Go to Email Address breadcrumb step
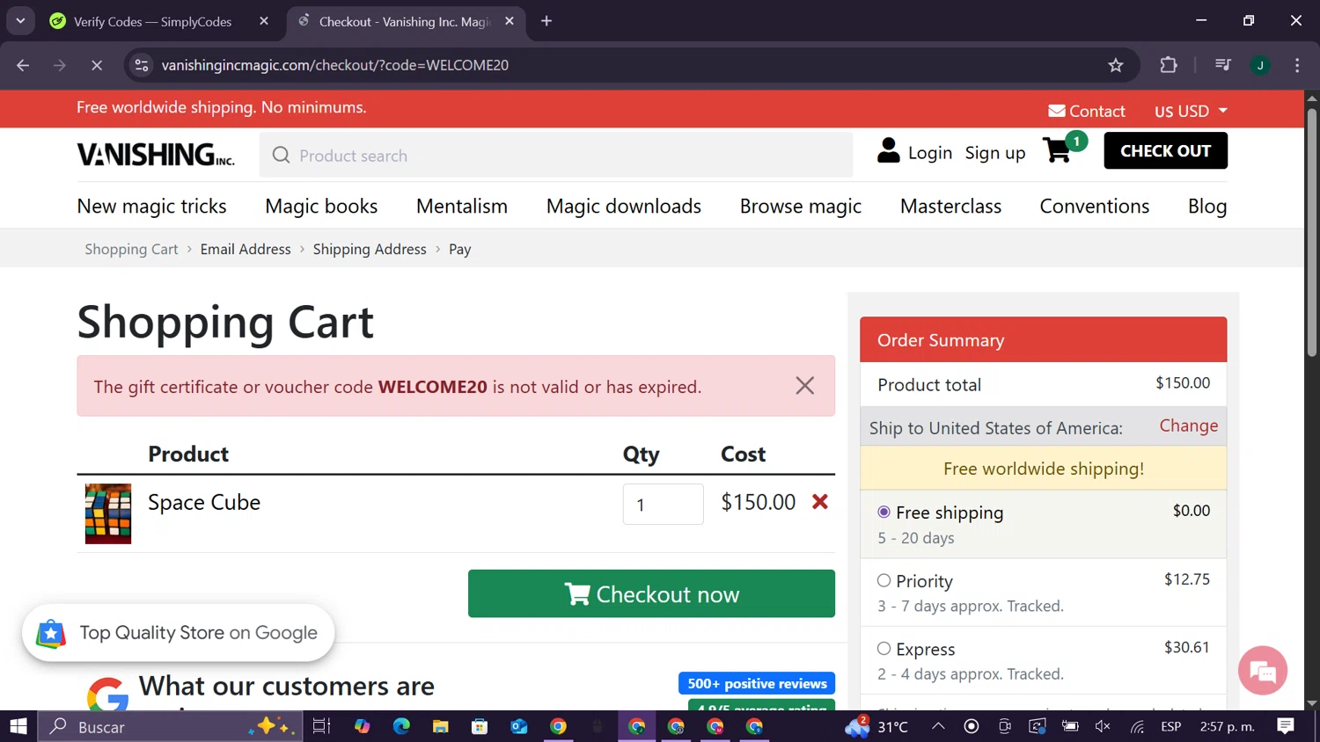1320x742 pixels. pos(246,249)
